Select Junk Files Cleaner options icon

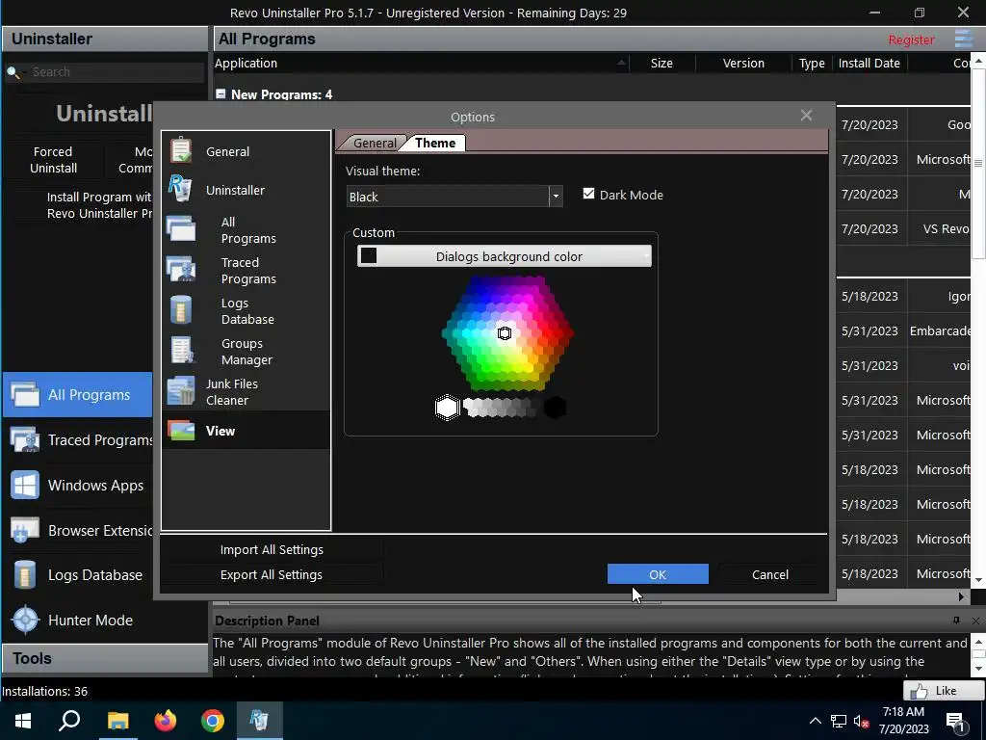(x=181, y=391)
